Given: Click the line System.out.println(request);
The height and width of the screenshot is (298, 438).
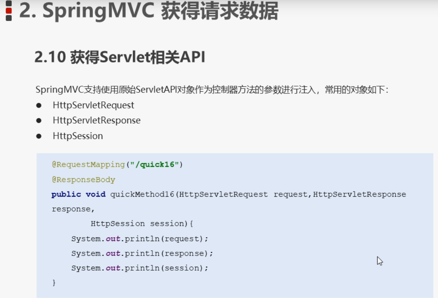Looking at the screenshot, I should pyautogui.click(x=140, y=239).
